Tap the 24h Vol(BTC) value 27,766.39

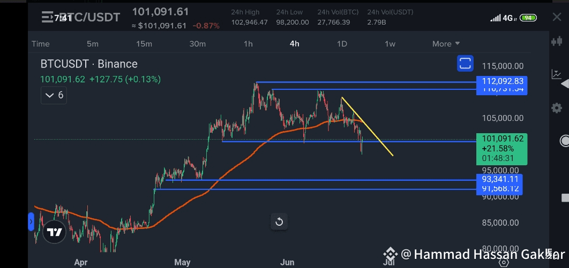tap(333, 22)
